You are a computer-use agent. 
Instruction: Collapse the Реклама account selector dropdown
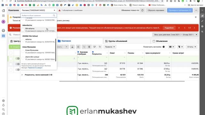coord(38,10)
